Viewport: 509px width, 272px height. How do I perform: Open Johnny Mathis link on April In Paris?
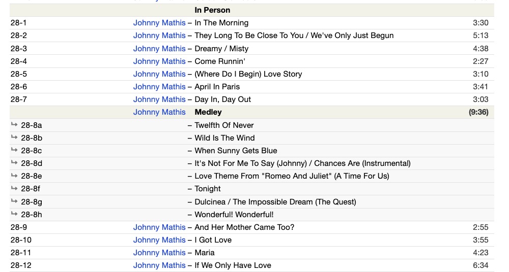click(159, 87)
